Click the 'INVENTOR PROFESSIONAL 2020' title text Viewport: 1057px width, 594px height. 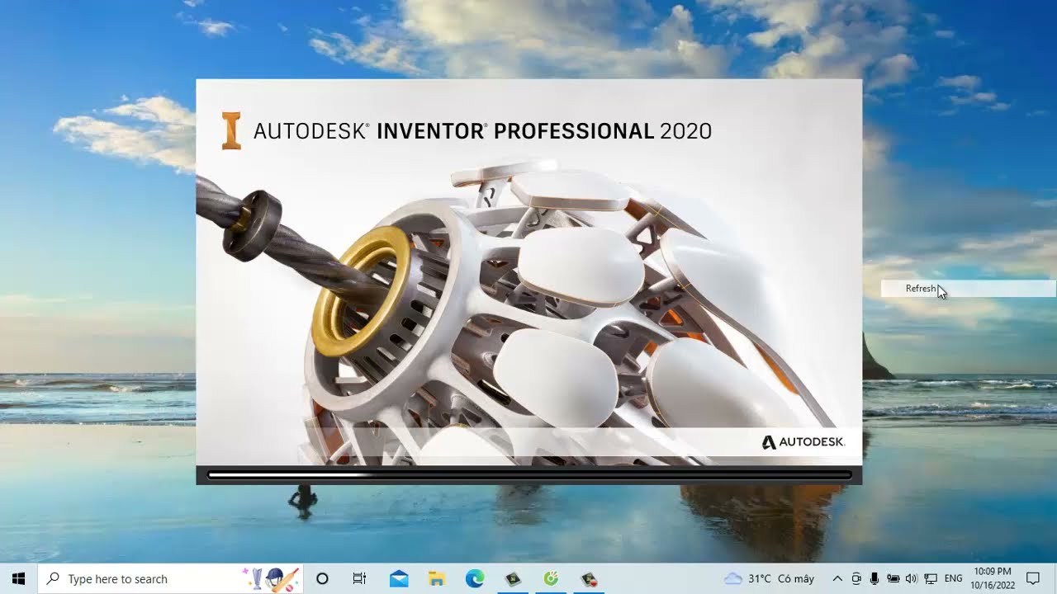pyautogui.click(x=544, y=131)
